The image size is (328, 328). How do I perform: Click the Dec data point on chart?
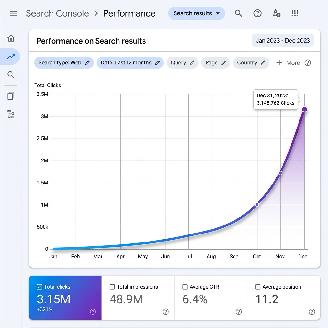(x=304, y=109)
